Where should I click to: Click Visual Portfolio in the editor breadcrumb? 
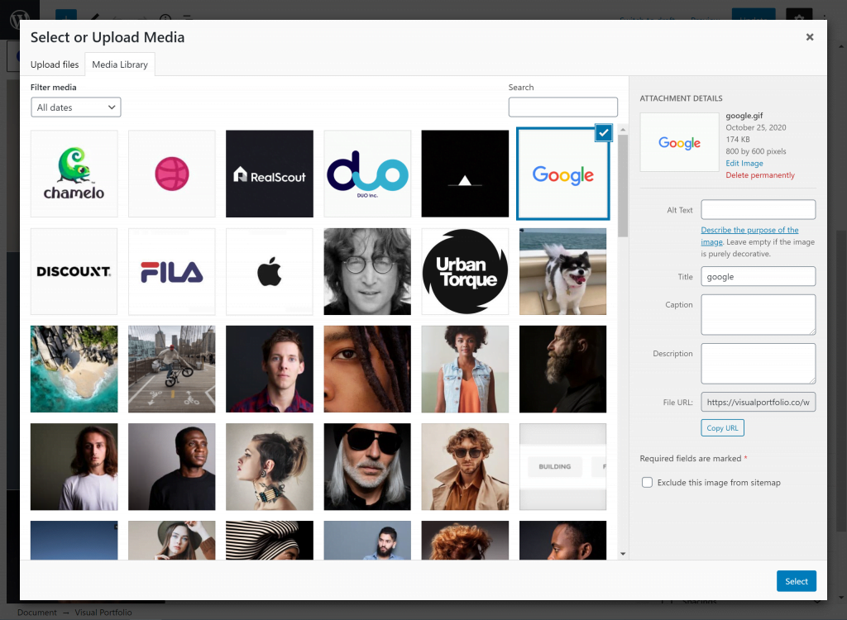103,613
